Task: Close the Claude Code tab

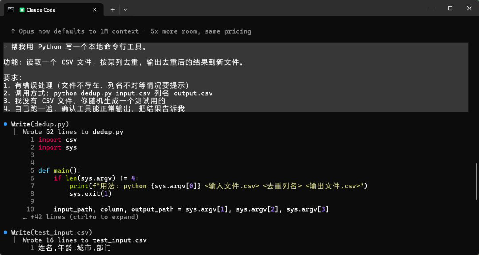Action: (x=95, y=10)
